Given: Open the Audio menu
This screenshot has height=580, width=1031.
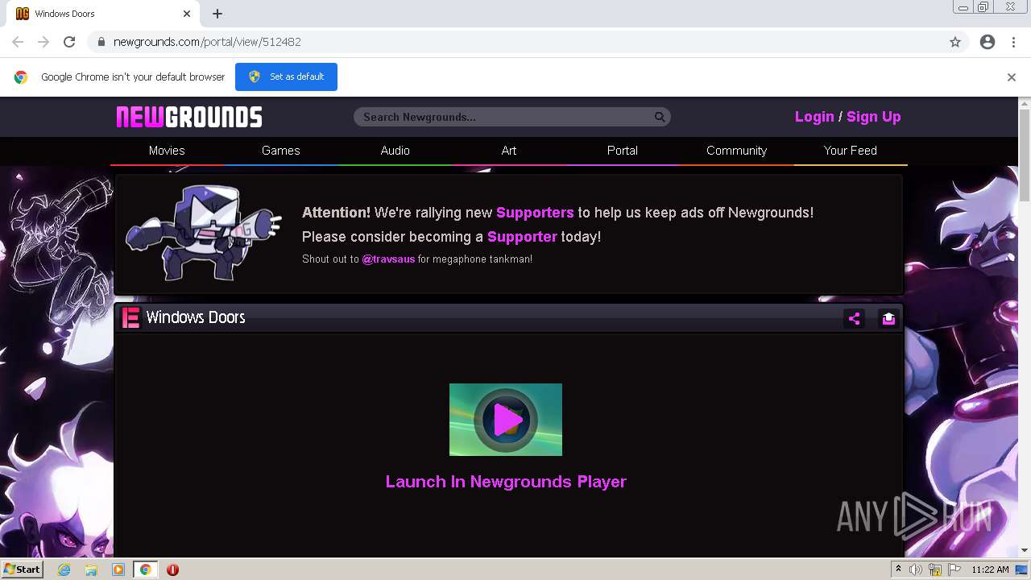Looking at the screenshot, I should point(395,151).
